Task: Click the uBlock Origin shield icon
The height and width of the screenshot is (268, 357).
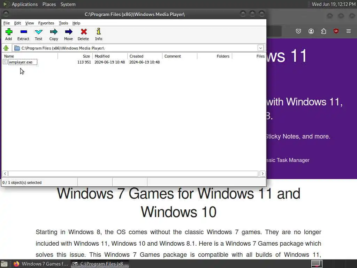Action: click(x=336, y=31)
